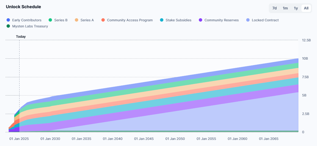The image size is (317, 146).
Task: Click the Community Reserves legend dot
Action: pyautogui.click(x=200, y=20)
